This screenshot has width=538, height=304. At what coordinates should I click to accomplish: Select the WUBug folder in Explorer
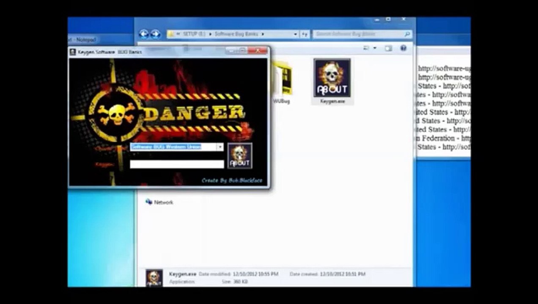282,82
